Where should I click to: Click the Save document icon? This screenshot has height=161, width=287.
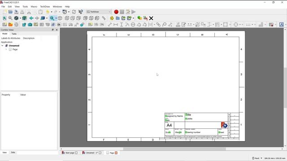16,12
